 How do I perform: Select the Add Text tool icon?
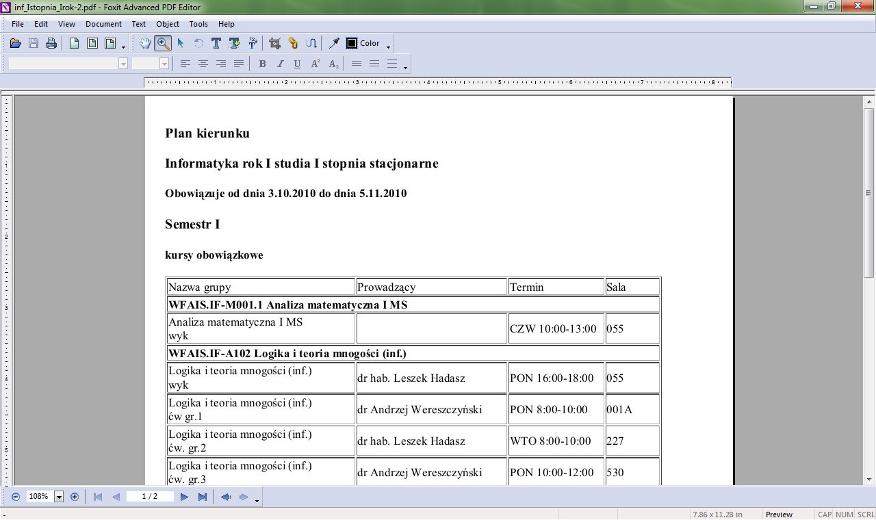(234, 43)
